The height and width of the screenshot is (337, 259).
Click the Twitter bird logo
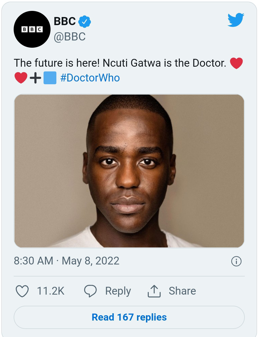pyautogui.click(x=236, y=20)
